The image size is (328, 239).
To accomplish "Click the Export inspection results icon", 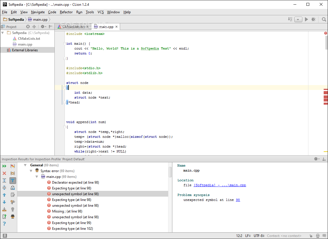I will pyautogui.click(x=4, y=217).
